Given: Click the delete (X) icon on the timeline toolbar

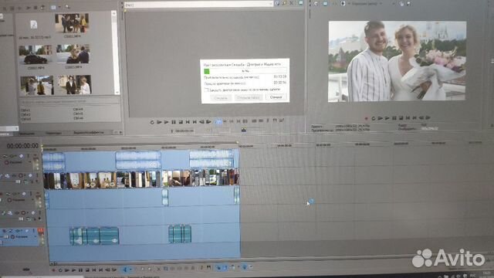Looking at the screenshot, I should [158, 269].
